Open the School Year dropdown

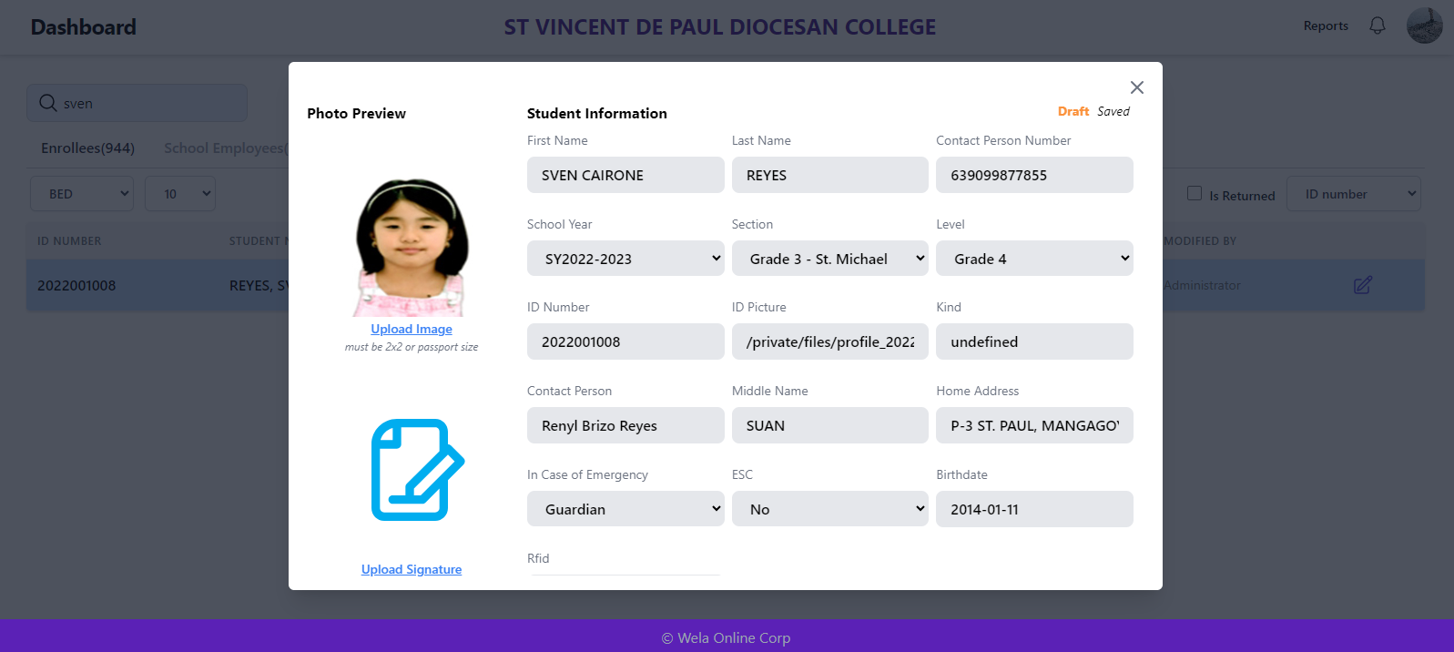pyautogui.click(x=625, y=259)
